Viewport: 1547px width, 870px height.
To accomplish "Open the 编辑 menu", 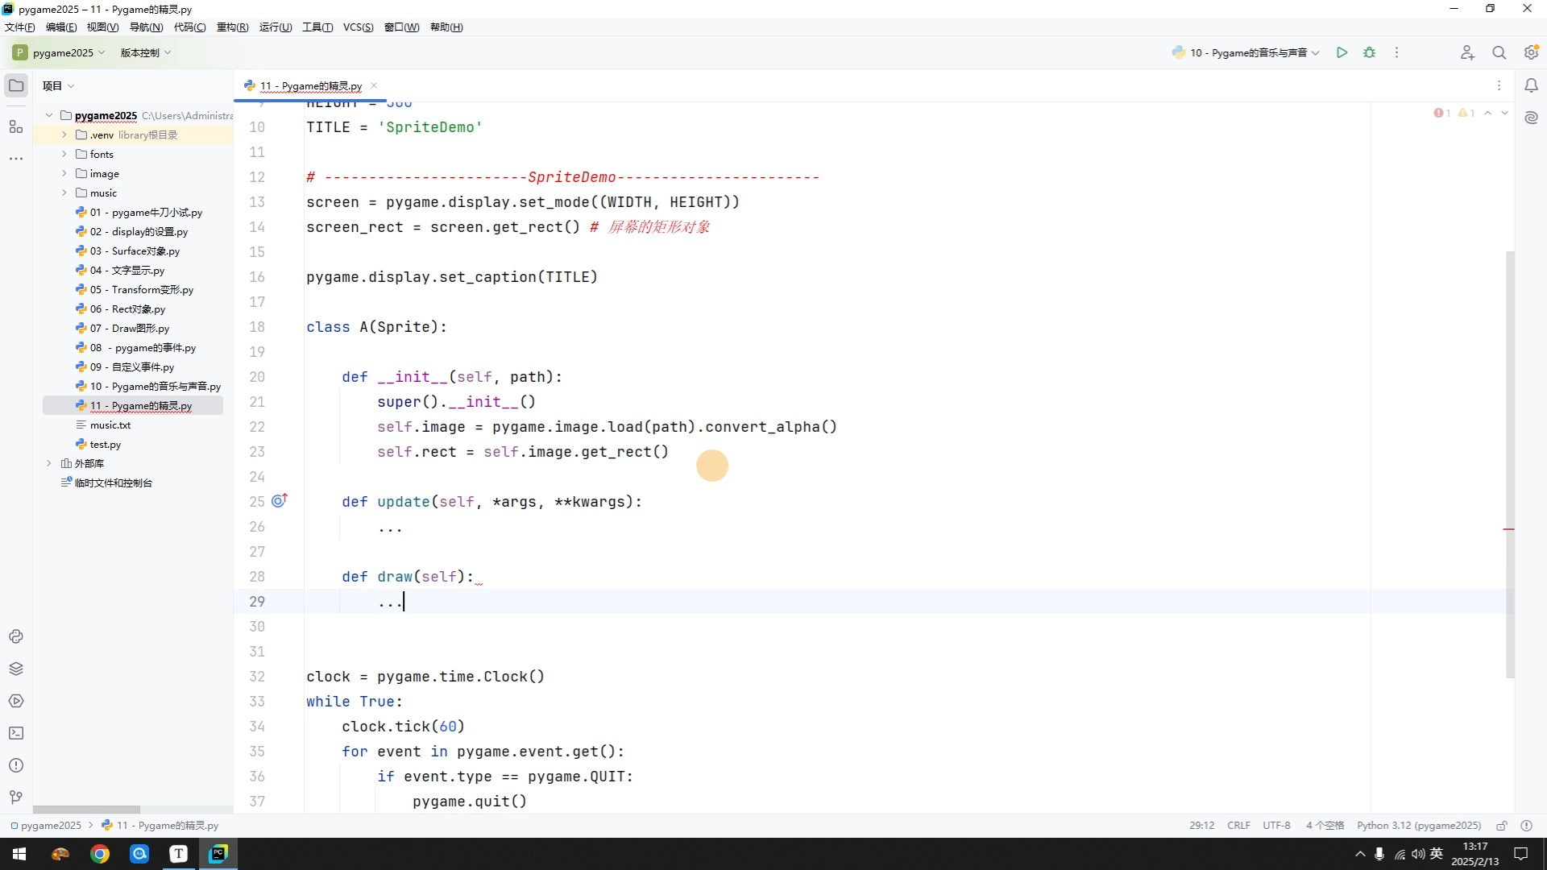I will click(61, 27).
